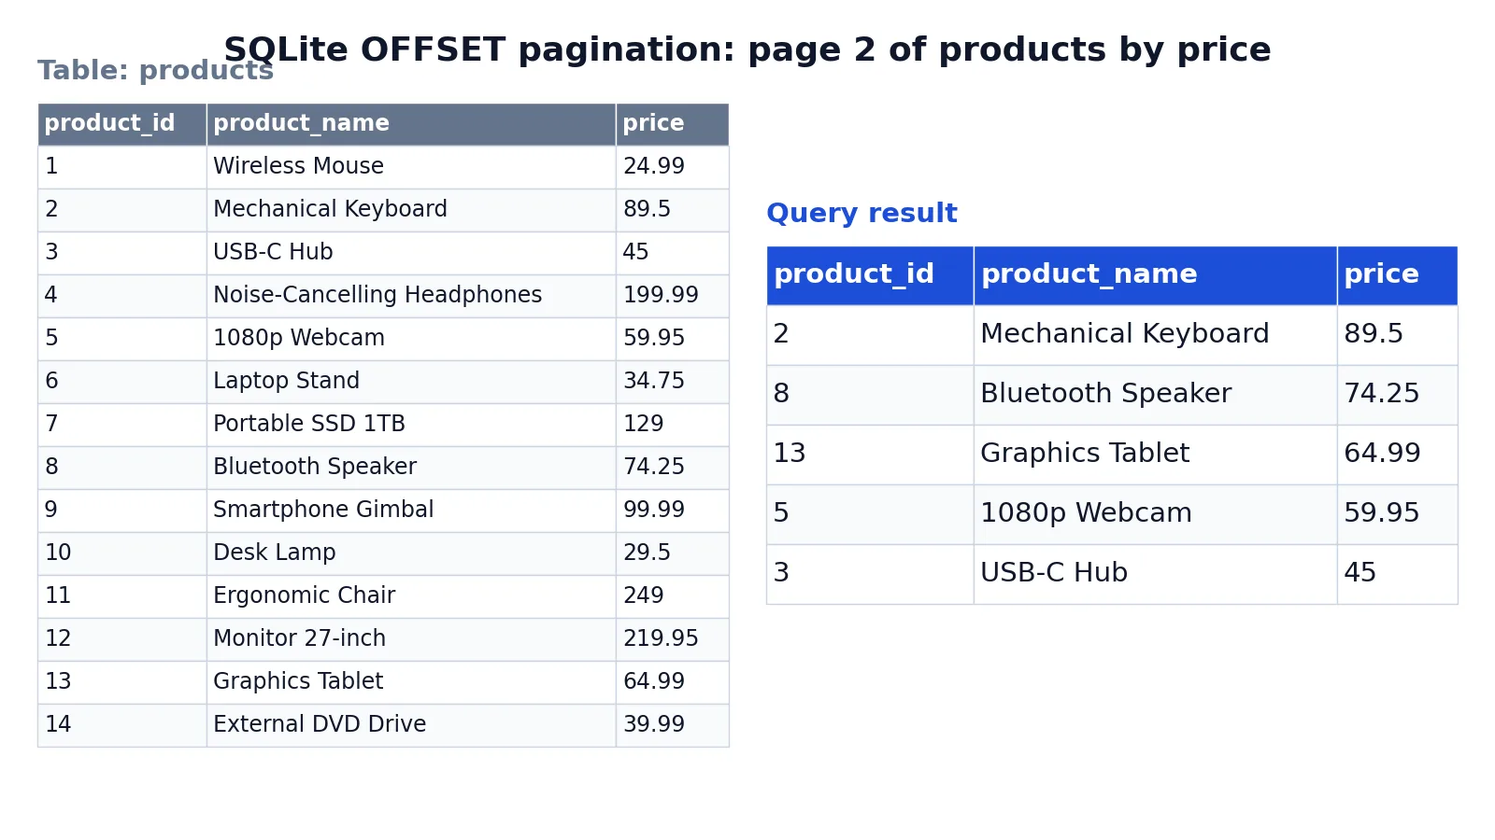Click price header in query result
The image size is (1495, 840).
tap(1397, 275)
